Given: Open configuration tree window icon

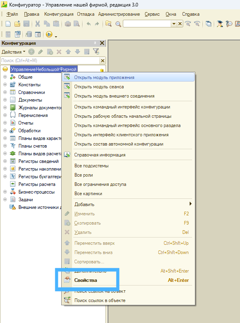Looking at the screenshot, I should tap(8, 34).
